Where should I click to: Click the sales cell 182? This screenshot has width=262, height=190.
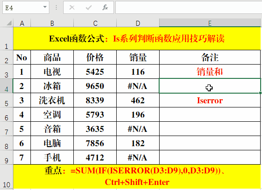coord(138,143)
